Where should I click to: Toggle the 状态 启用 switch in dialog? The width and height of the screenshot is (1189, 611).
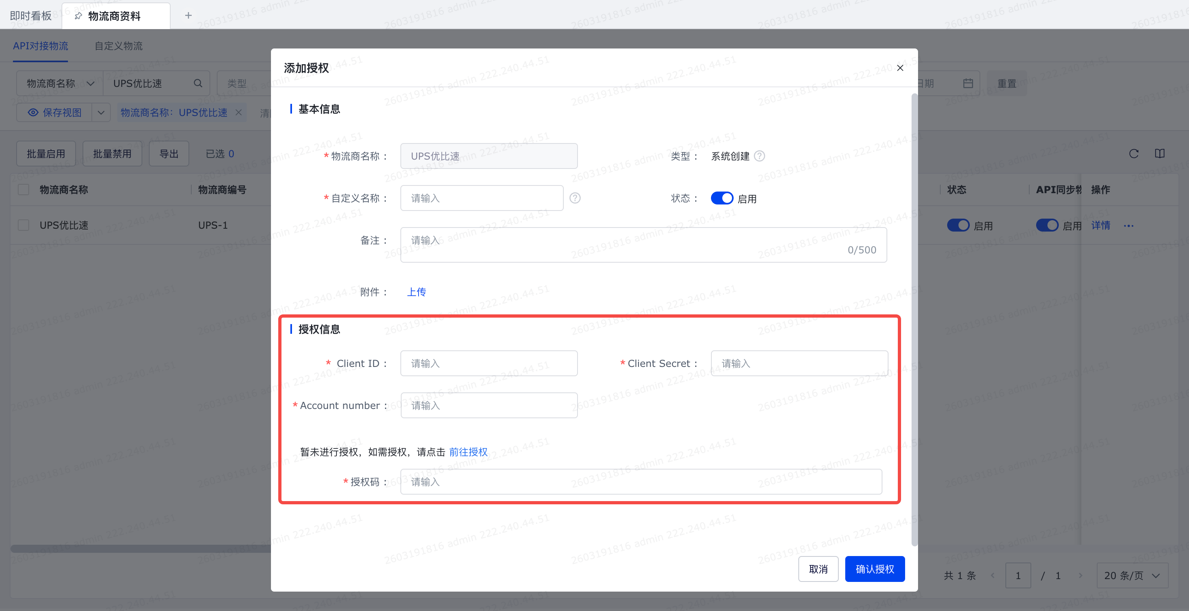tap(721, 198)
